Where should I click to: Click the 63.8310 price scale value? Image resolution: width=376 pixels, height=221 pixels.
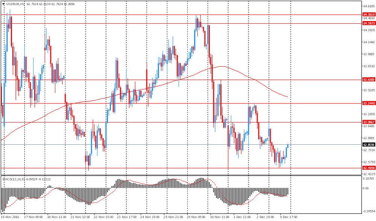coord(369,66)
